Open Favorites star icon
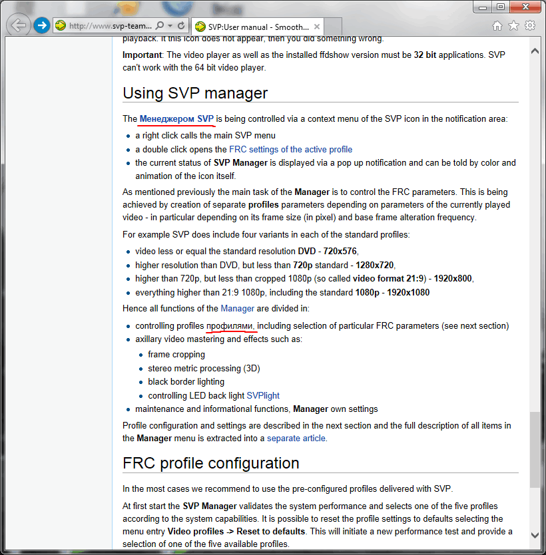Screen dimensions: 546x555 click(513, 25)
